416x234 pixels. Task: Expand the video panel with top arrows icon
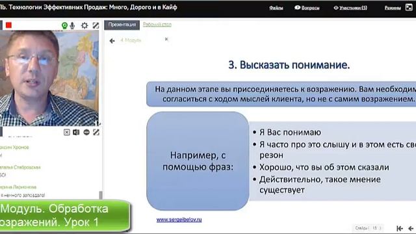pyautogui.click(x=96, y=25)
